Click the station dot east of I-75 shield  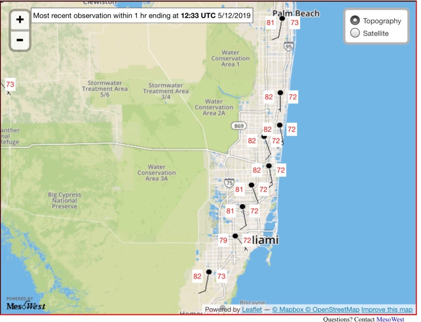252,185
